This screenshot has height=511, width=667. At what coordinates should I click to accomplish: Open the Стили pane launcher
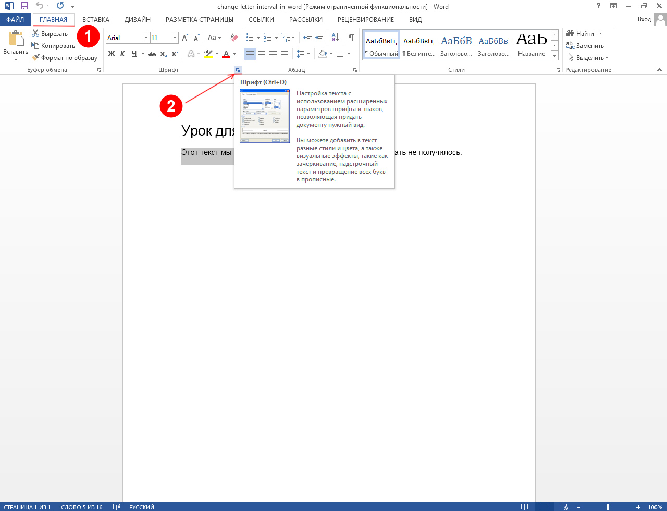(558, 70)
